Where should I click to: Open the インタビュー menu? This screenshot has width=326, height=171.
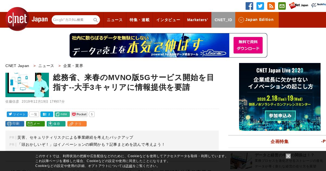[168, 20]
